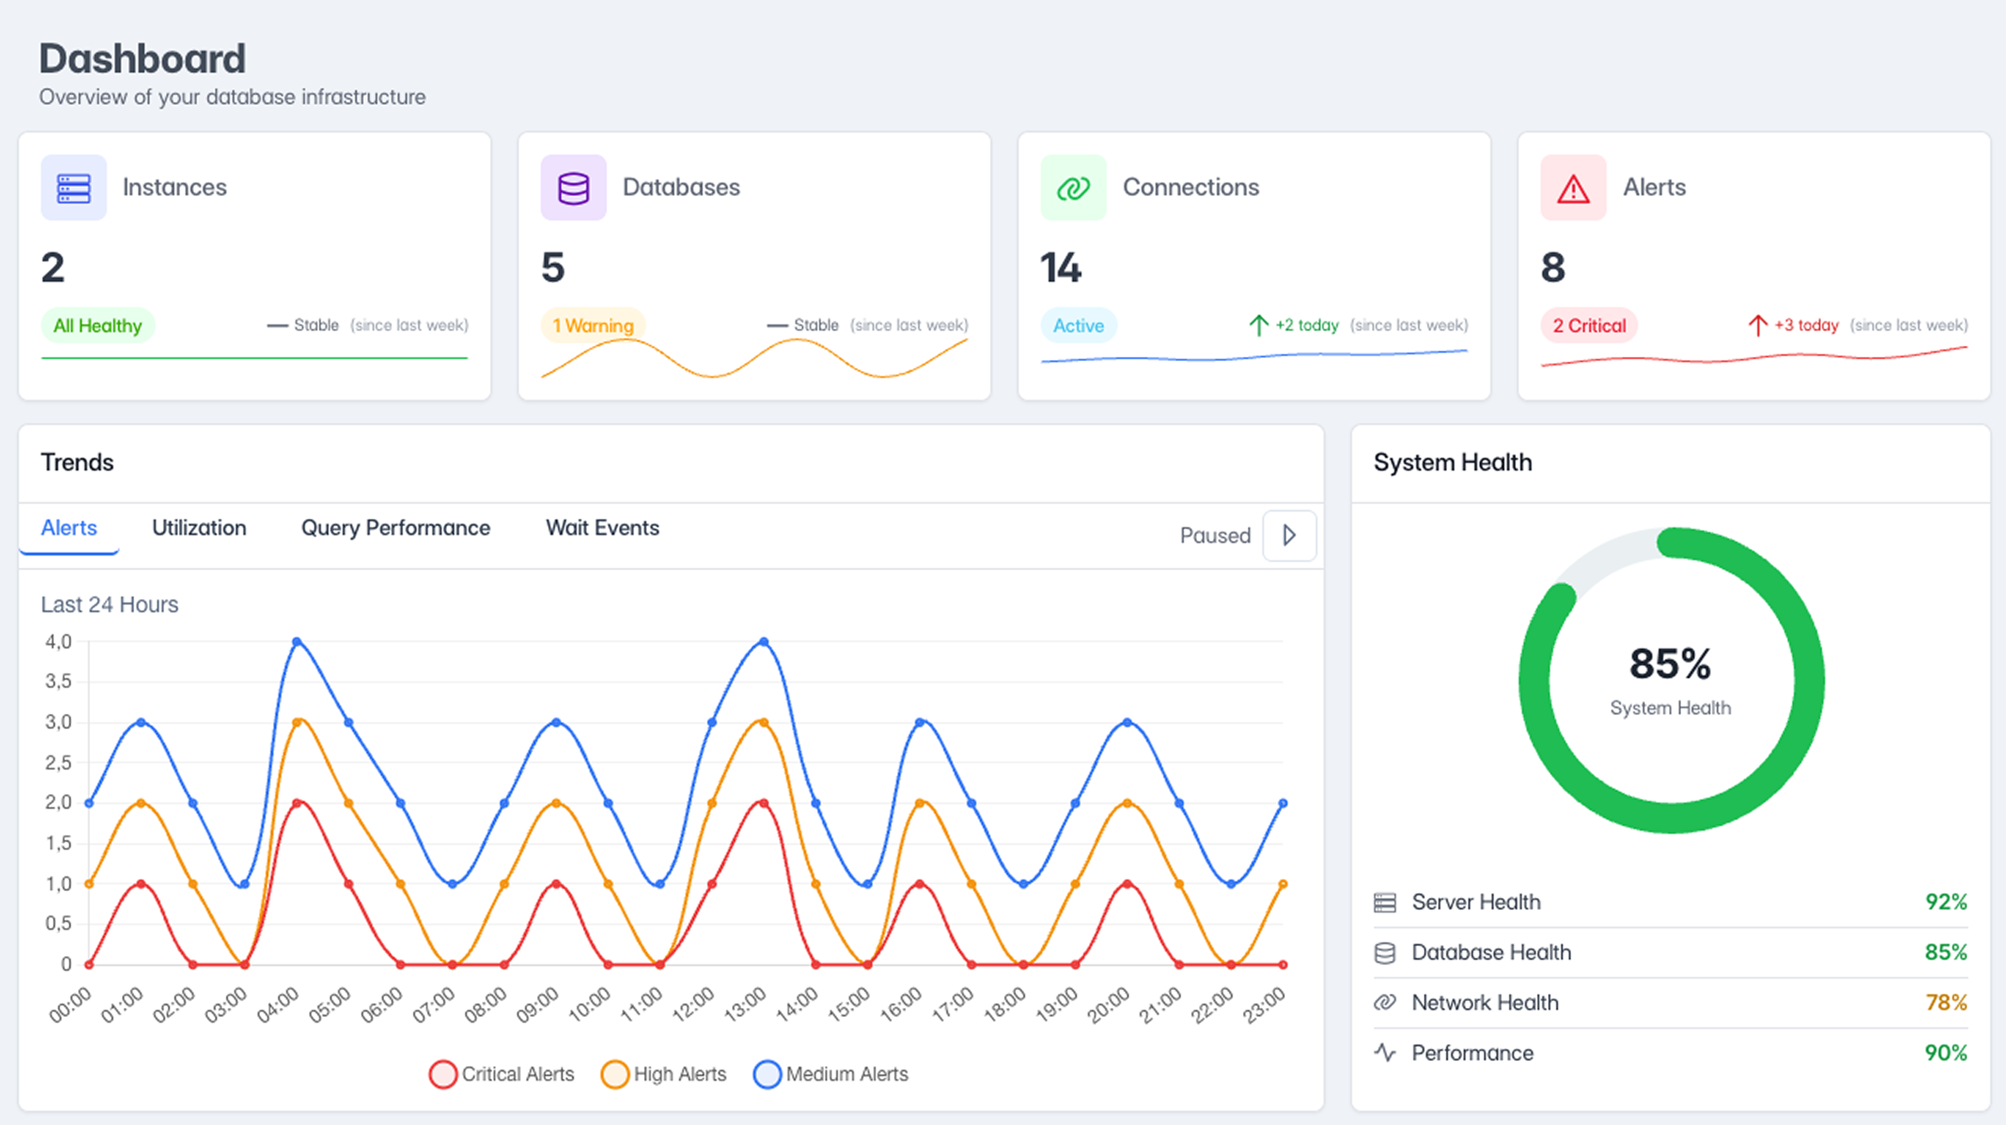Click the Instances server stack icon
The width and height of the screenshot is (2006, 1125).
pos(73,187)
